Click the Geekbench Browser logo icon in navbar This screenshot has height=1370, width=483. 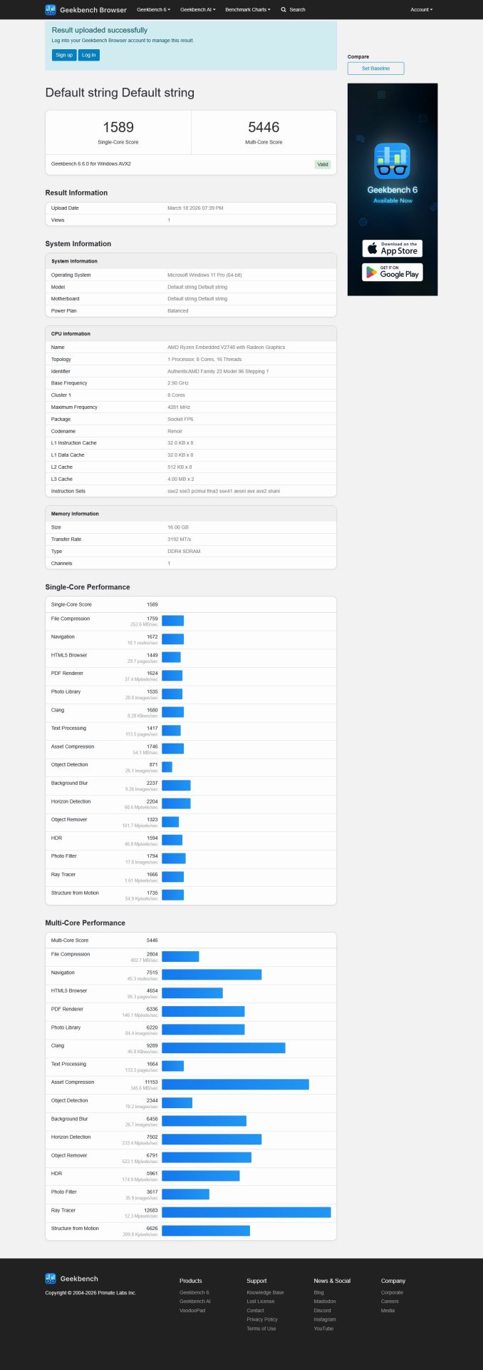51,10
